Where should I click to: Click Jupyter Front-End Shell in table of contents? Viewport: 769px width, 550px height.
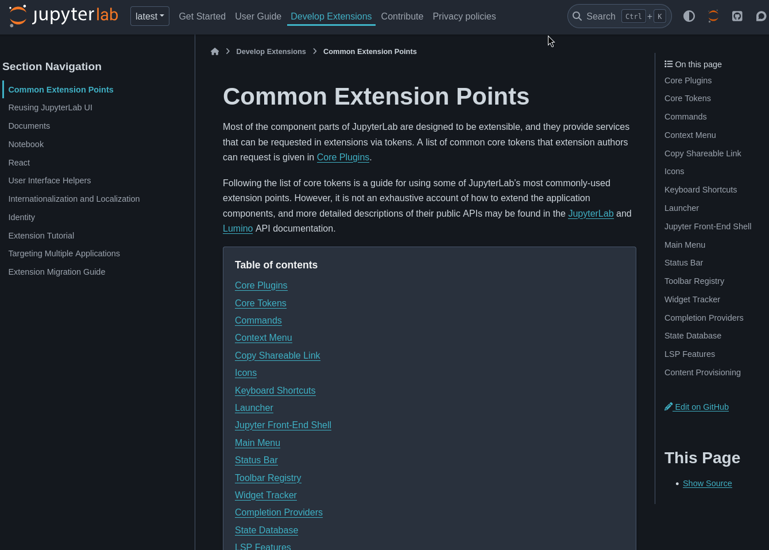pyautogui.click(x=283, y=425)
